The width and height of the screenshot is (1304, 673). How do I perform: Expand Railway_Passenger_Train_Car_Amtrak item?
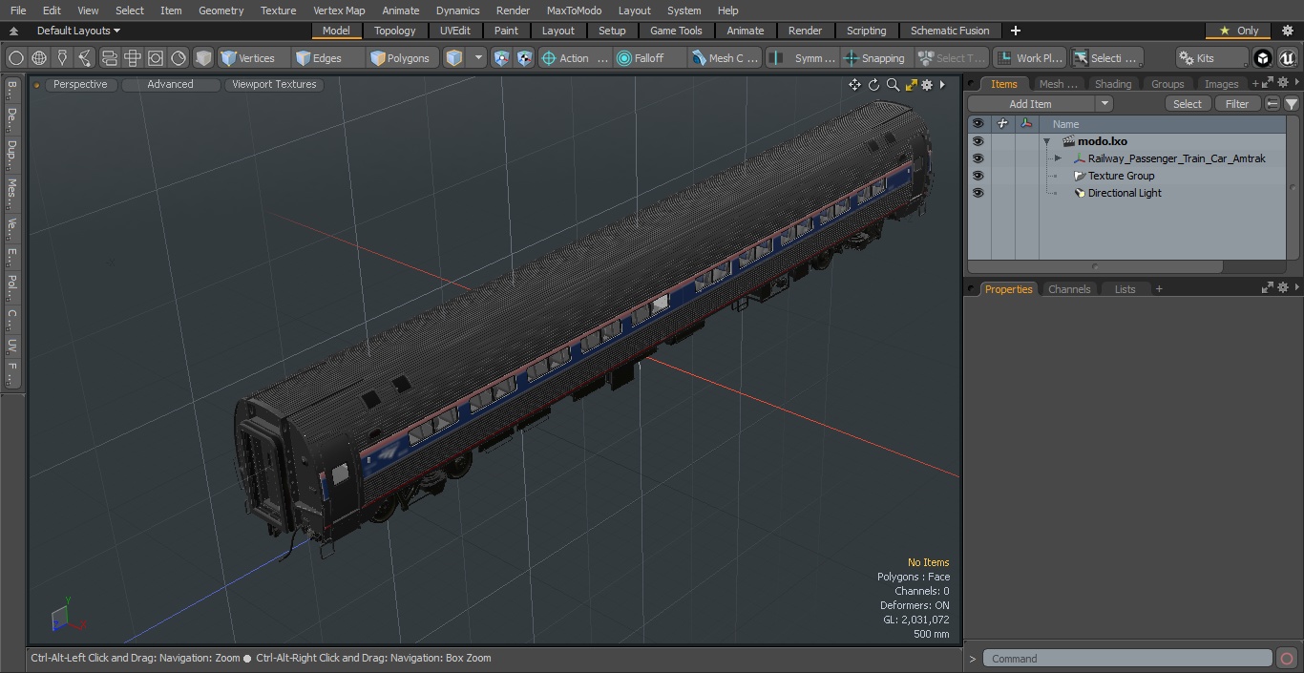pos(1058,158)
